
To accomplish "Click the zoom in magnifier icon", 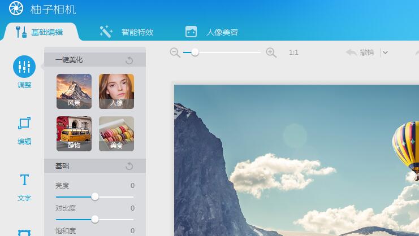I will click(271, 53).
